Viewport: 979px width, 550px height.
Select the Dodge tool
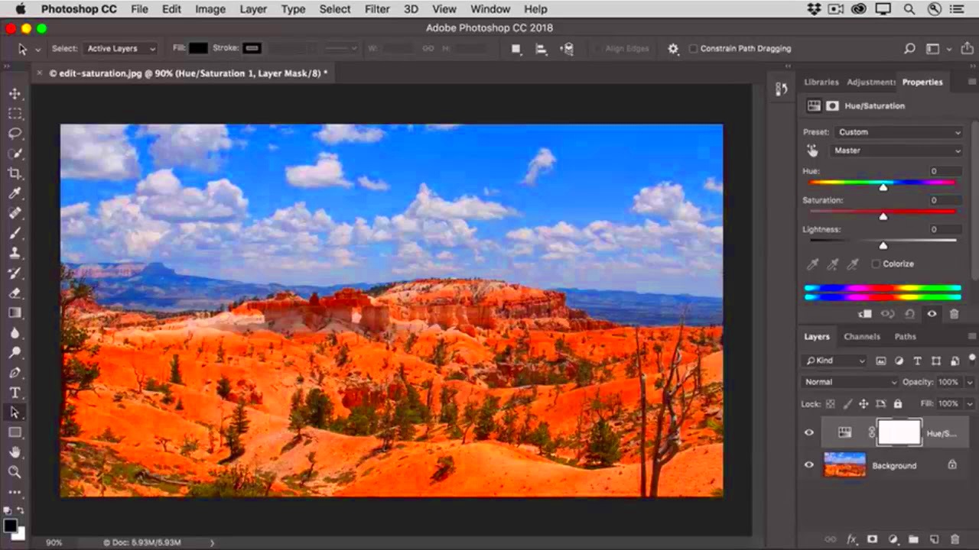pyautogui.click(x=15, y=353)
